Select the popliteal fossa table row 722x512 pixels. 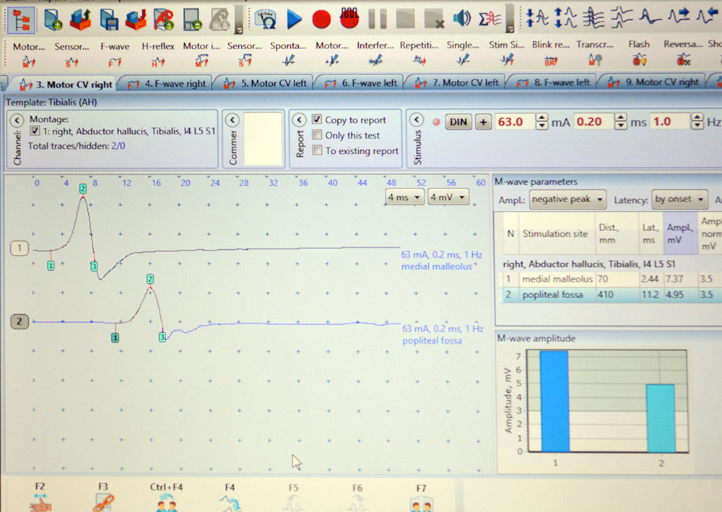click(x=611, y=295)
